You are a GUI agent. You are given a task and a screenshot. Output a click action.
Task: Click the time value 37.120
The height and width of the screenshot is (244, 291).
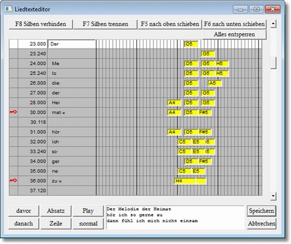click(x=38, y=191)
